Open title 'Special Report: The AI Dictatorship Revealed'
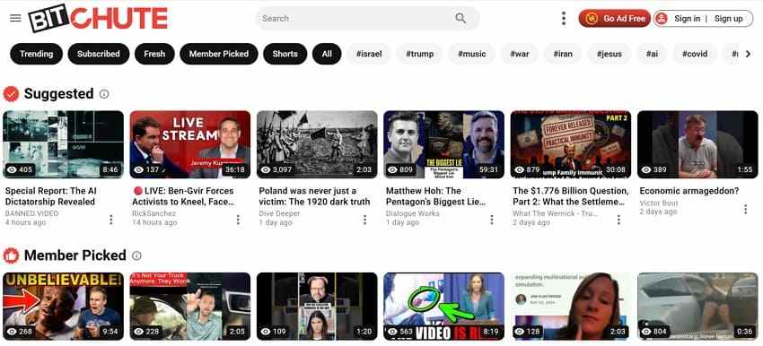This screenshot has height=346, width=763. click(51, 196)
